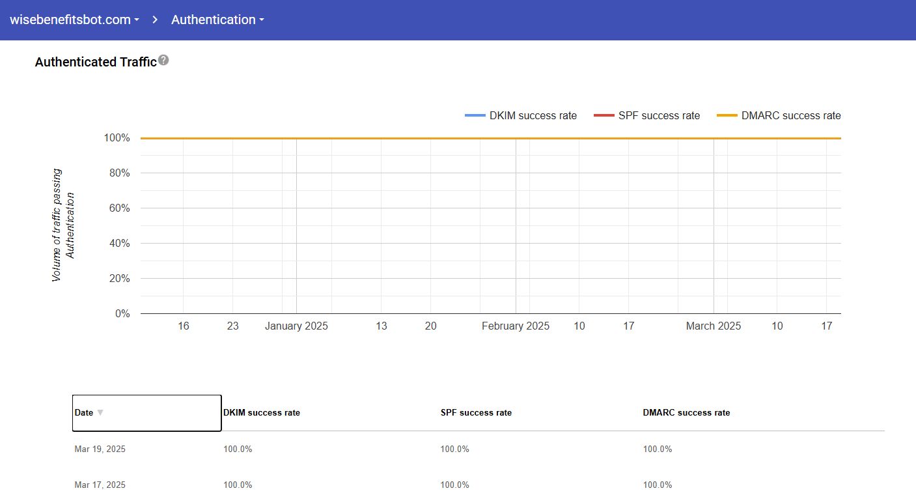The height and width of the screenshot is (497, 916).
Task: Open the wisebenefitsbot.com domain dropdown
Action: 74,20
